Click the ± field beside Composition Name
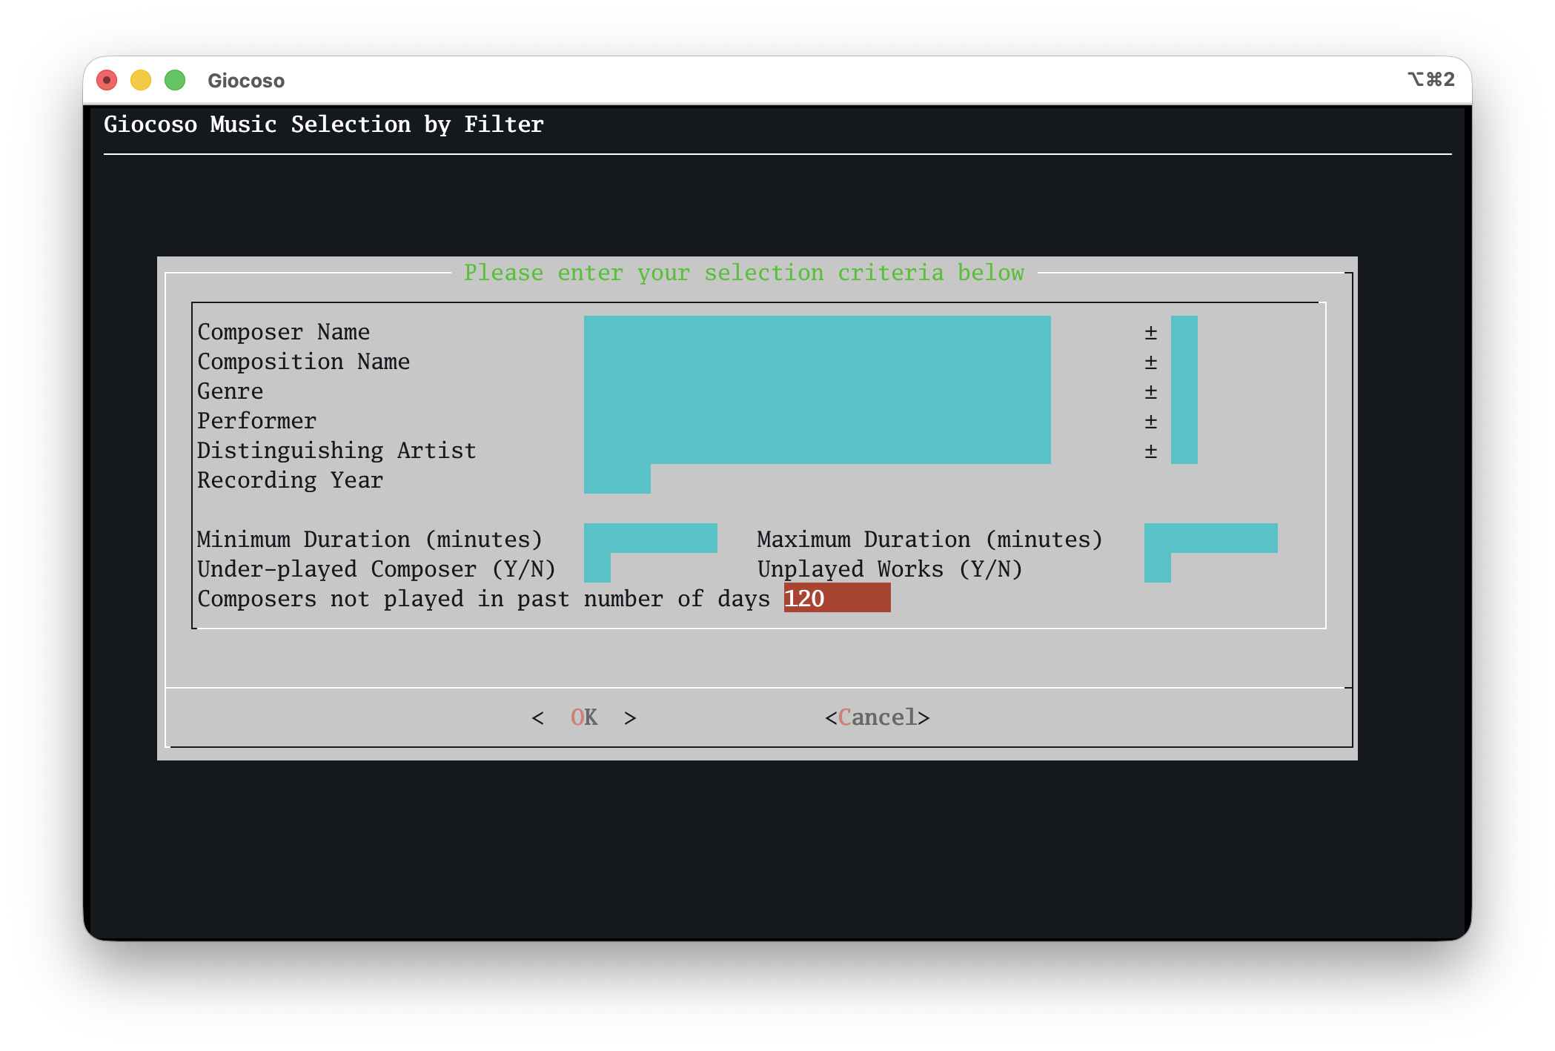 coord(1184,361)
